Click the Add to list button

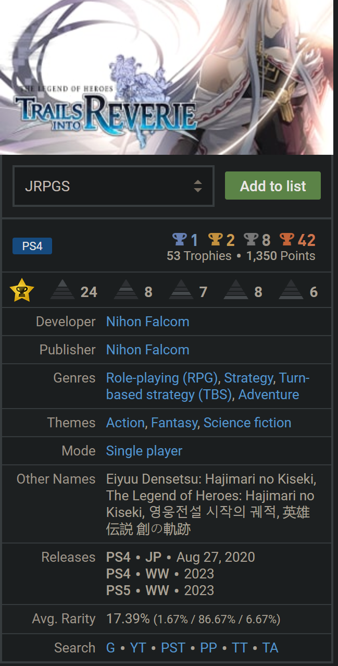[x=273, y=186]
